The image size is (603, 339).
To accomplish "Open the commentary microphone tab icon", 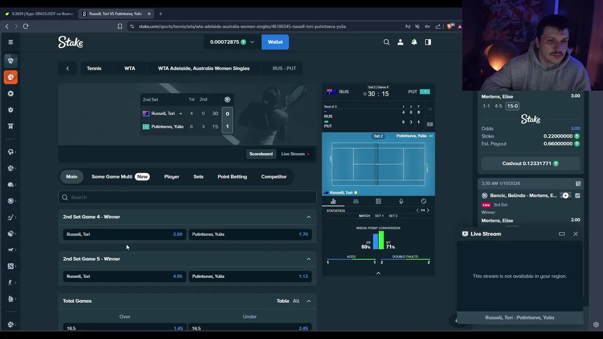I will (401, 202).
